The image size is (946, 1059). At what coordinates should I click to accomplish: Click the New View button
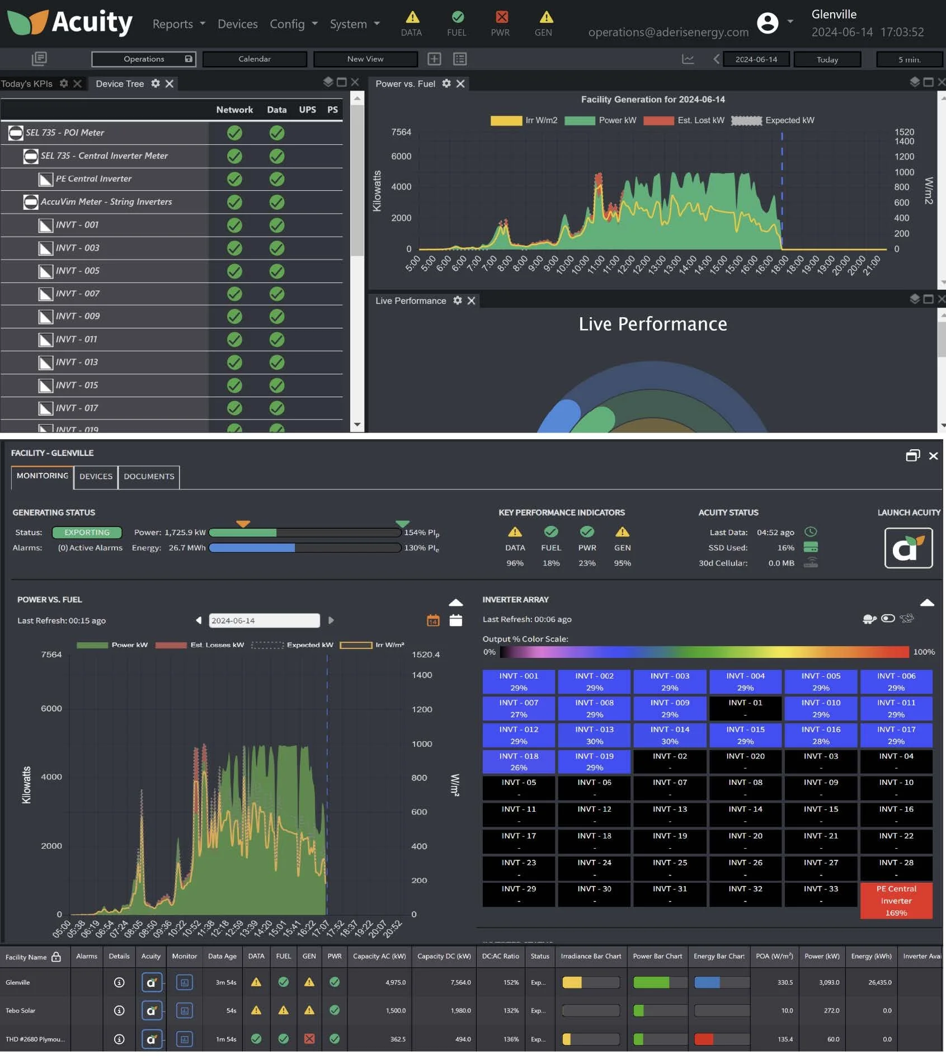[365, 59]
